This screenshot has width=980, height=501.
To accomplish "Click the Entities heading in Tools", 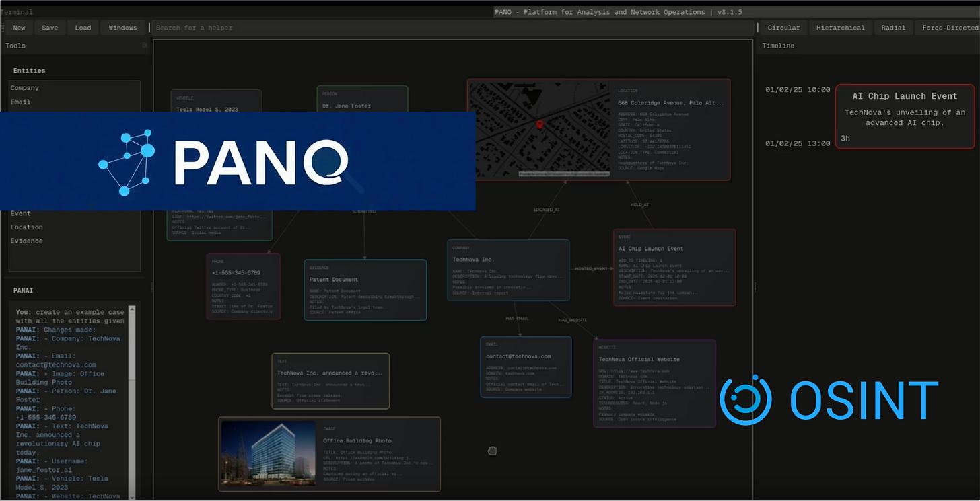I will [x=29, y=71].
